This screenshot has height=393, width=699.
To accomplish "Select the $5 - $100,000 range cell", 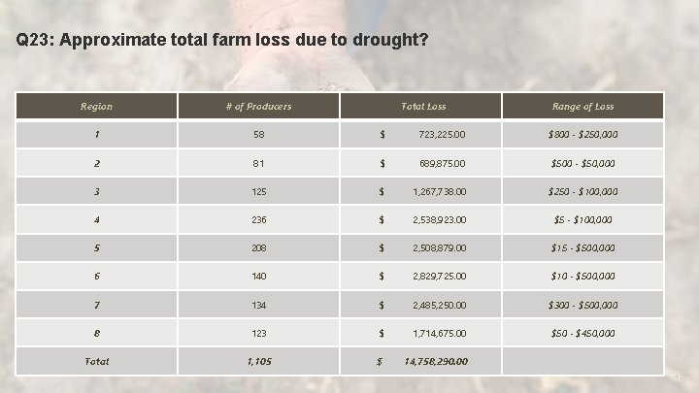I will coord(582,220).
